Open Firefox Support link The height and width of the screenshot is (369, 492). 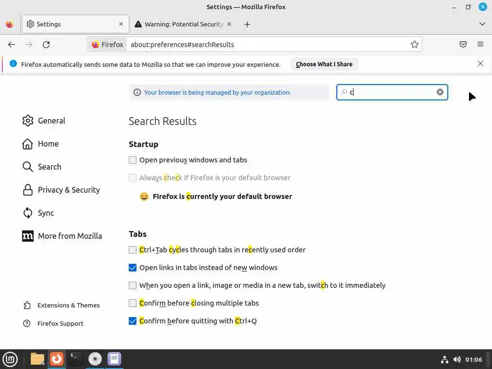pos(53,323)
